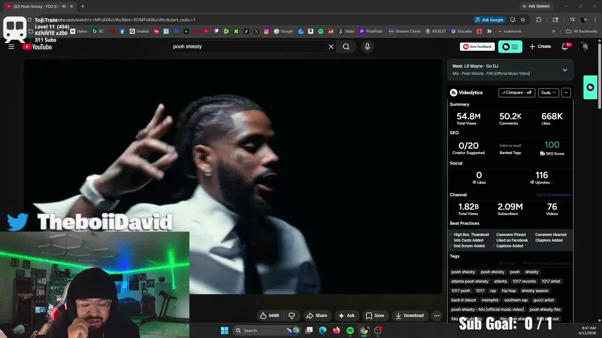Open Chrome extensions puzzle icon

click(x=539, y=20)
